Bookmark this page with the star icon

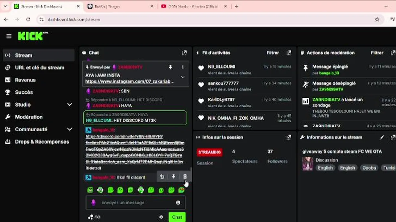[377, 19]
